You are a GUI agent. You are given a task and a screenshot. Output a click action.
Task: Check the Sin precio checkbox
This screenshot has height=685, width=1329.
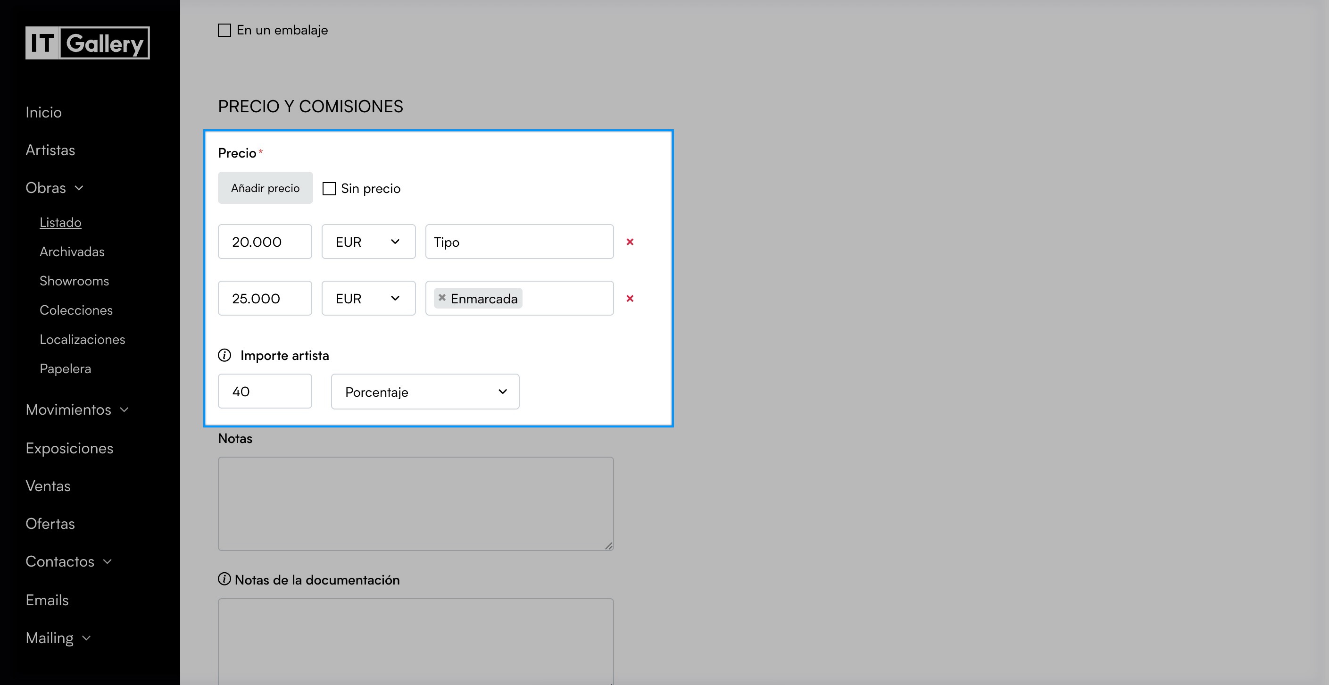coord(329,189)
